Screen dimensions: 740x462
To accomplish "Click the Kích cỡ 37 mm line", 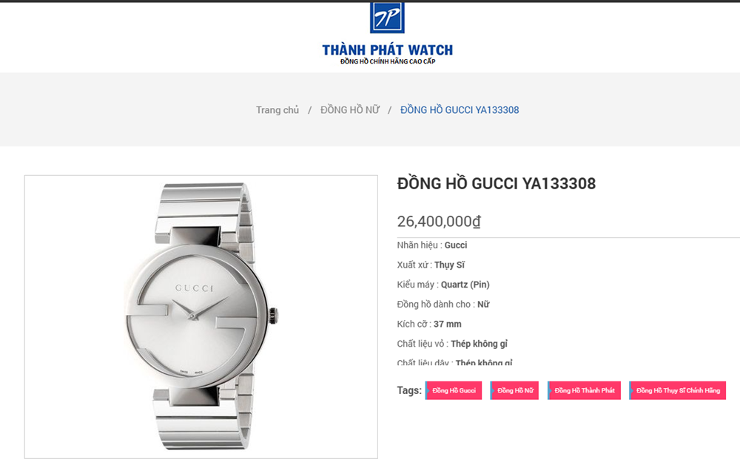I will tap(429, 325).
